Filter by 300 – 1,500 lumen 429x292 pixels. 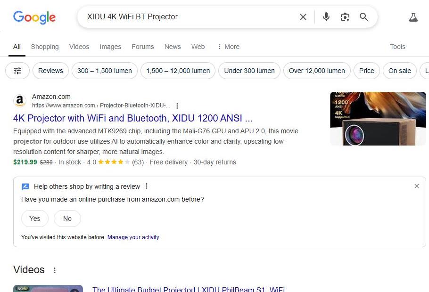point(105,71)
